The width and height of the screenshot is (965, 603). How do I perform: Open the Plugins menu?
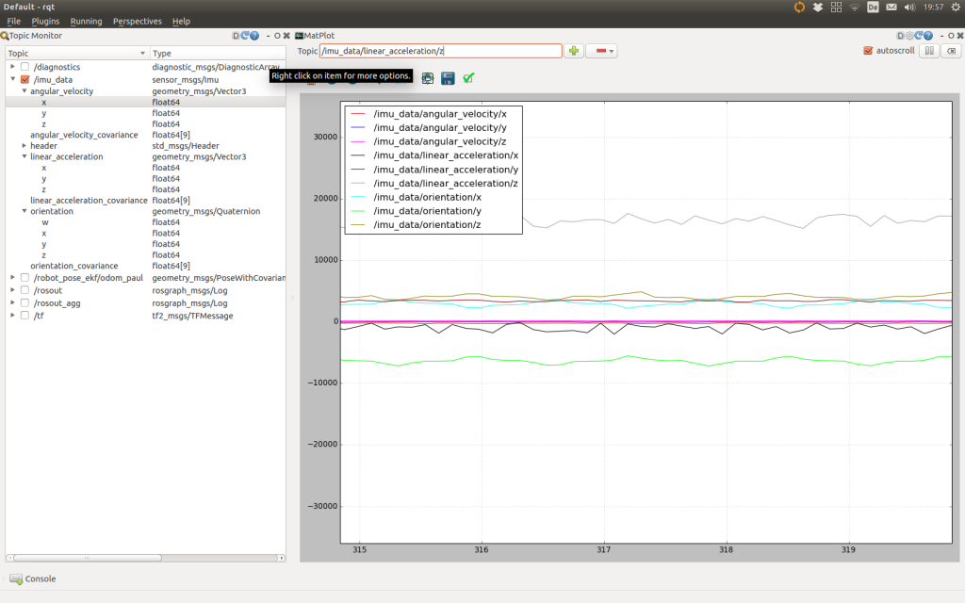(45, 21)
